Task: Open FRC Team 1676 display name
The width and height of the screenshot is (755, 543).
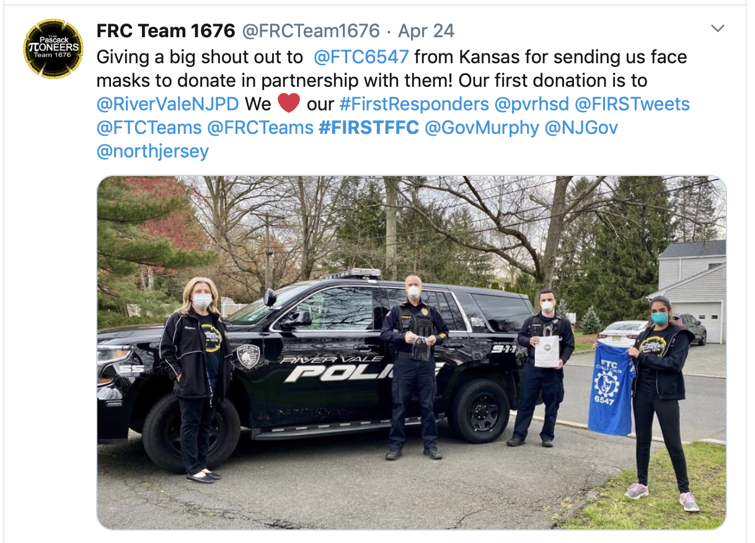Action: [x=166, y=30]
